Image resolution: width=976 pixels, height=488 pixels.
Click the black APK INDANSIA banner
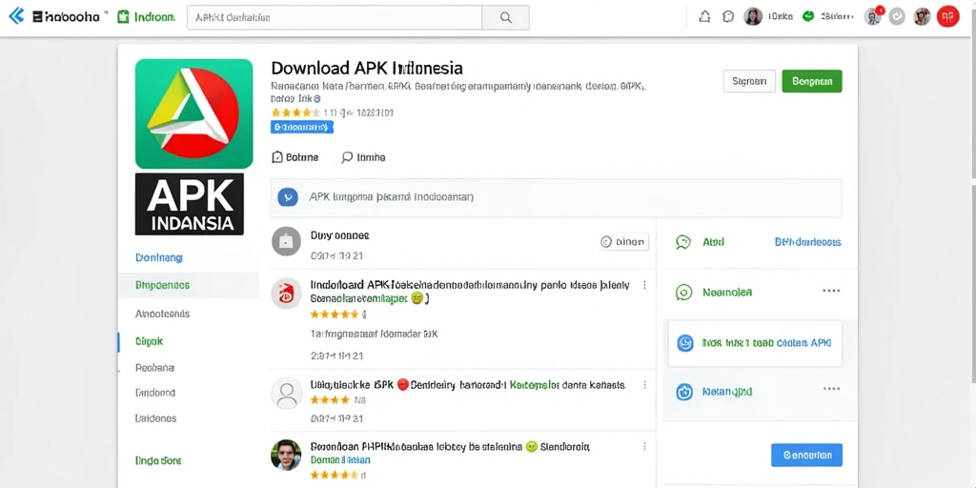coord(190,204)
